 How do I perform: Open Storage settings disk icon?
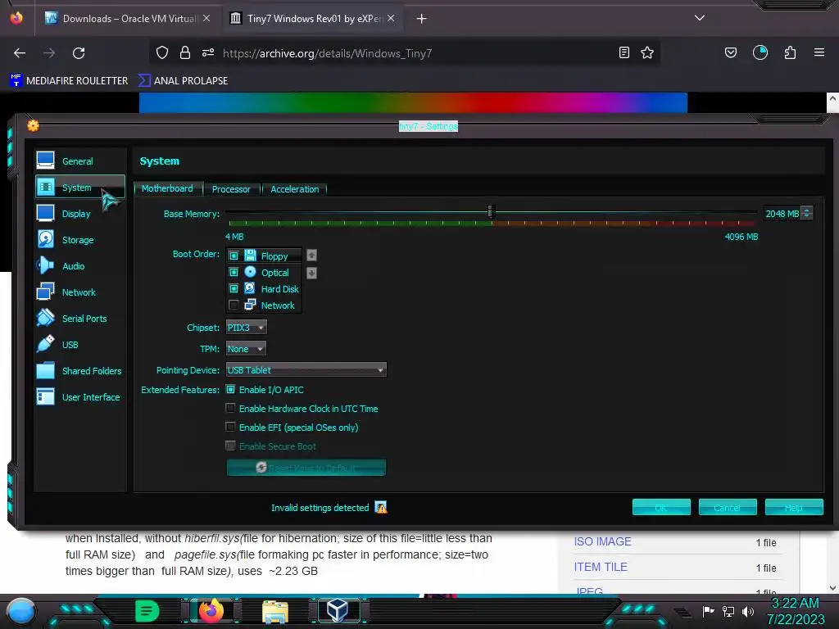(x=46, y=239)
